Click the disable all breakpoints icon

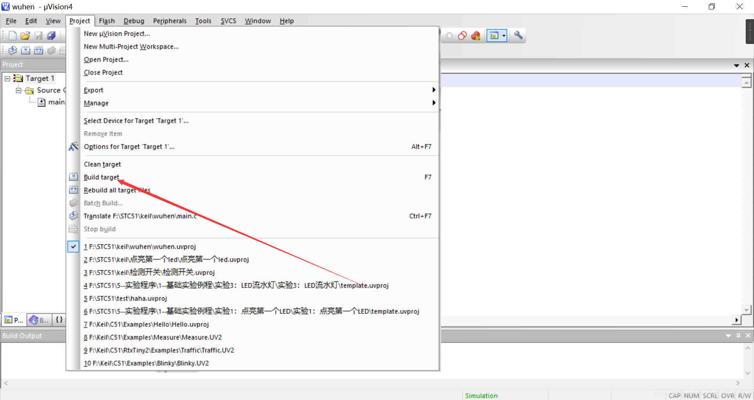[x=462, y=36]
